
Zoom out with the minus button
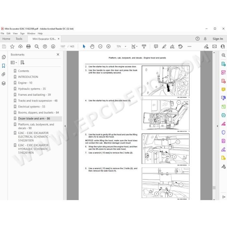click(100, 46)
